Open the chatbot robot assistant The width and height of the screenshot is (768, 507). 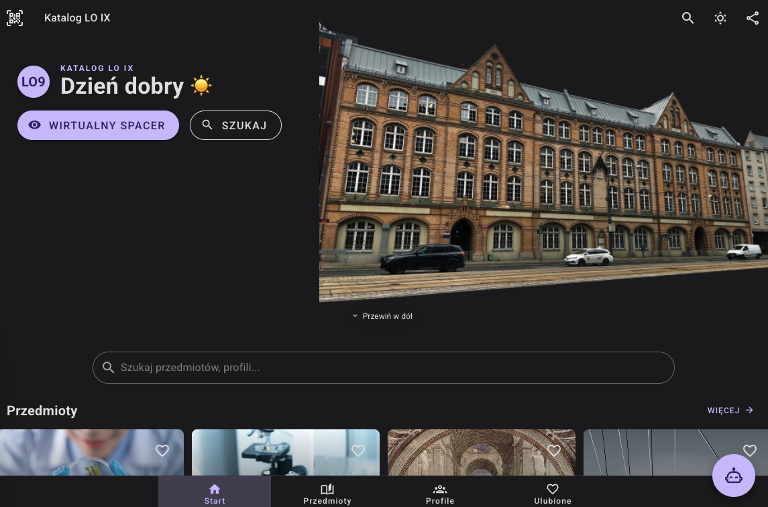(733, 476)
